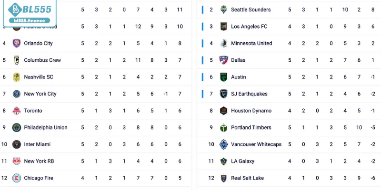
Task: Click the Inter Miami team crest
Action: coord(17,144)
